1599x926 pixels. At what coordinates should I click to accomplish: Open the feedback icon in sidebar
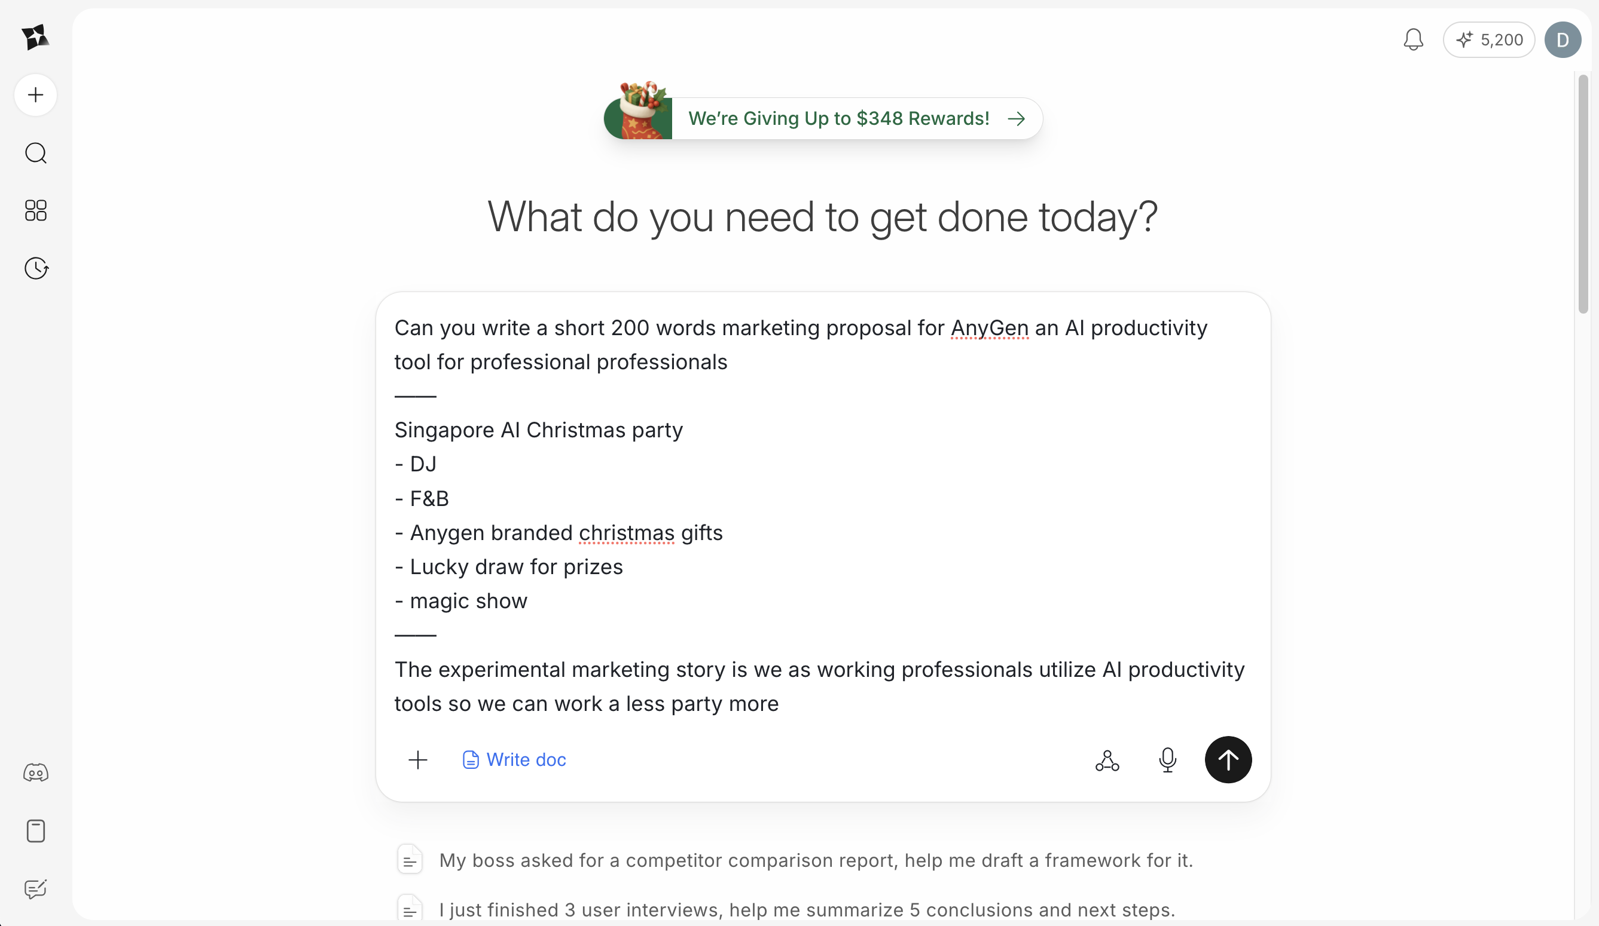pyautogui.click(x=35, y=888)
